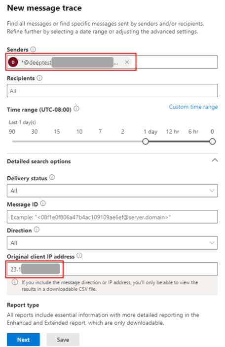
Task: Open the Time range info tooltip icon
Action: click(x=76, y=109)
